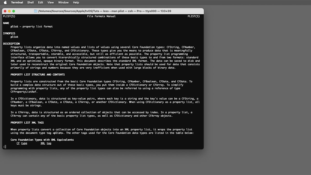Zoom the Terminal window with green button
Image resolution: width=311 pixels, height=175 pixels.
14,11
